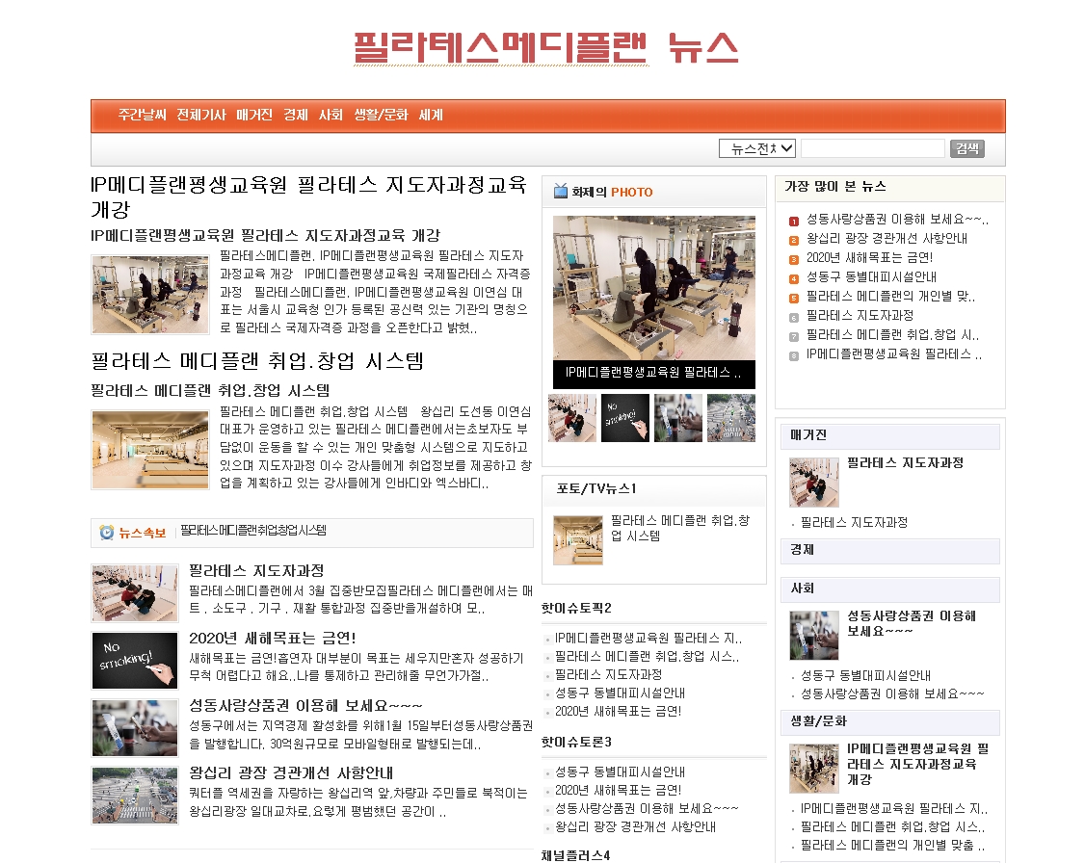Select 경제 in the orange navigation bar
This screenshot has height=863, width=1085.
296,115
